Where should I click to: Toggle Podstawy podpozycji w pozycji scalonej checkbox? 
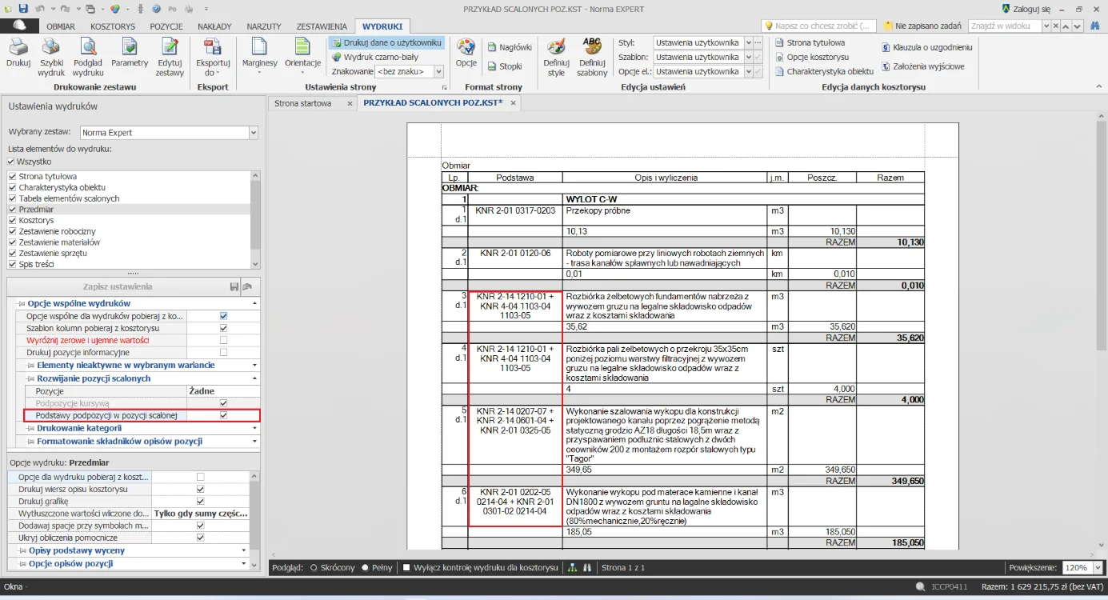pyautogui.click(x=223, y=416)
